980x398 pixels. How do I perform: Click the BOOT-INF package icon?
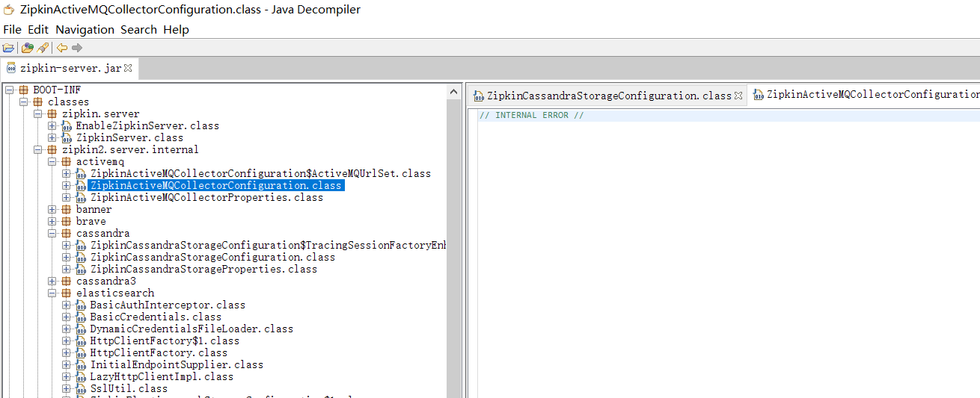pos(23,90)
